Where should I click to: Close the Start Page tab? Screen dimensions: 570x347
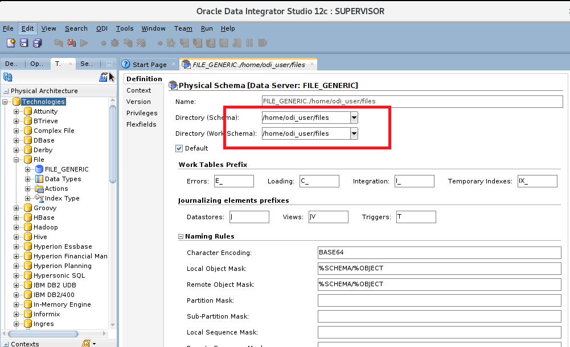tap(174, 64)
